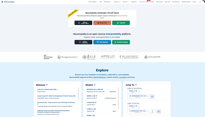Click the Jump To help question icon
205x117 pixels.
136,85
